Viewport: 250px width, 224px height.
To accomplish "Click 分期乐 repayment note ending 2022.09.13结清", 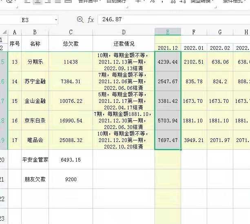I will tap(124, 62).
